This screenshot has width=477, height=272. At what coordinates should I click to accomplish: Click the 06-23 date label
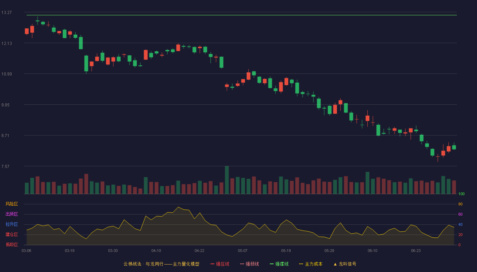pos(416,251)
